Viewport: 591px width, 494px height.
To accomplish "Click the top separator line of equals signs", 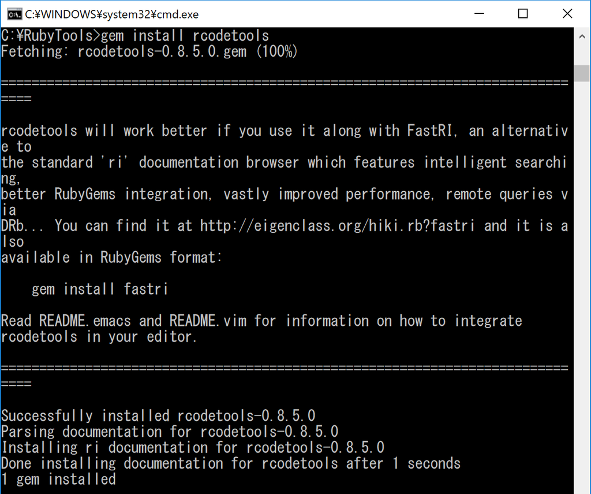I will 285,83.
